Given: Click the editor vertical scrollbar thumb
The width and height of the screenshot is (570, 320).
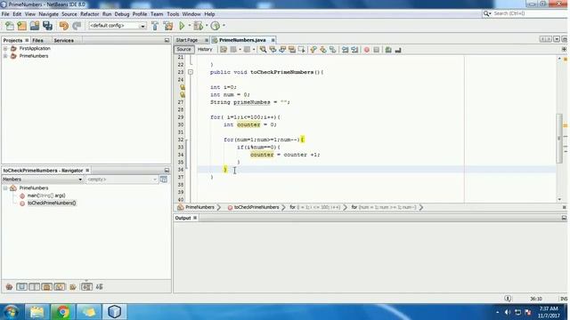Looking at the screenshot, I should point(559,138).
